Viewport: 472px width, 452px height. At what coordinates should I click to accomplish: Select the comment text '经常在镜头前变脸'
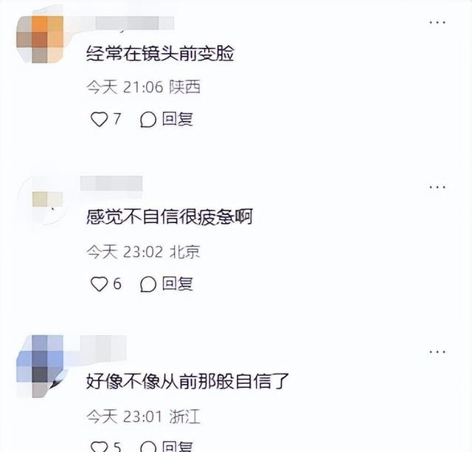[x=160, y=54]
